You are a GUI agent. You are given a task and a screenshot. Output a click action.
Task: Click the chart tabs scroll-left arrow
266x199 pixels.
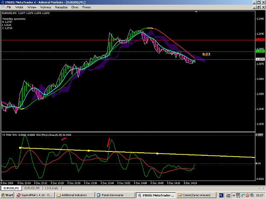point(259,188)
